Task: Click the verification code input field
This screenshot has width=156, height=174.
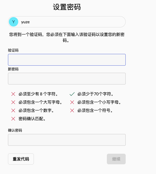Action: [x=67, y=60]
